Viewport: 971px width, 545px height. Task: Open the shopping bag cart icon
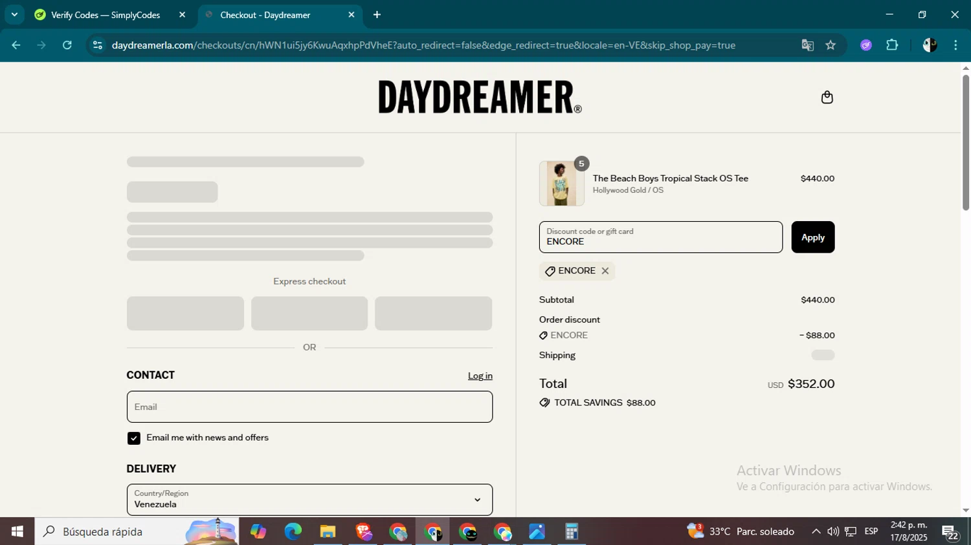click(827, 98)
